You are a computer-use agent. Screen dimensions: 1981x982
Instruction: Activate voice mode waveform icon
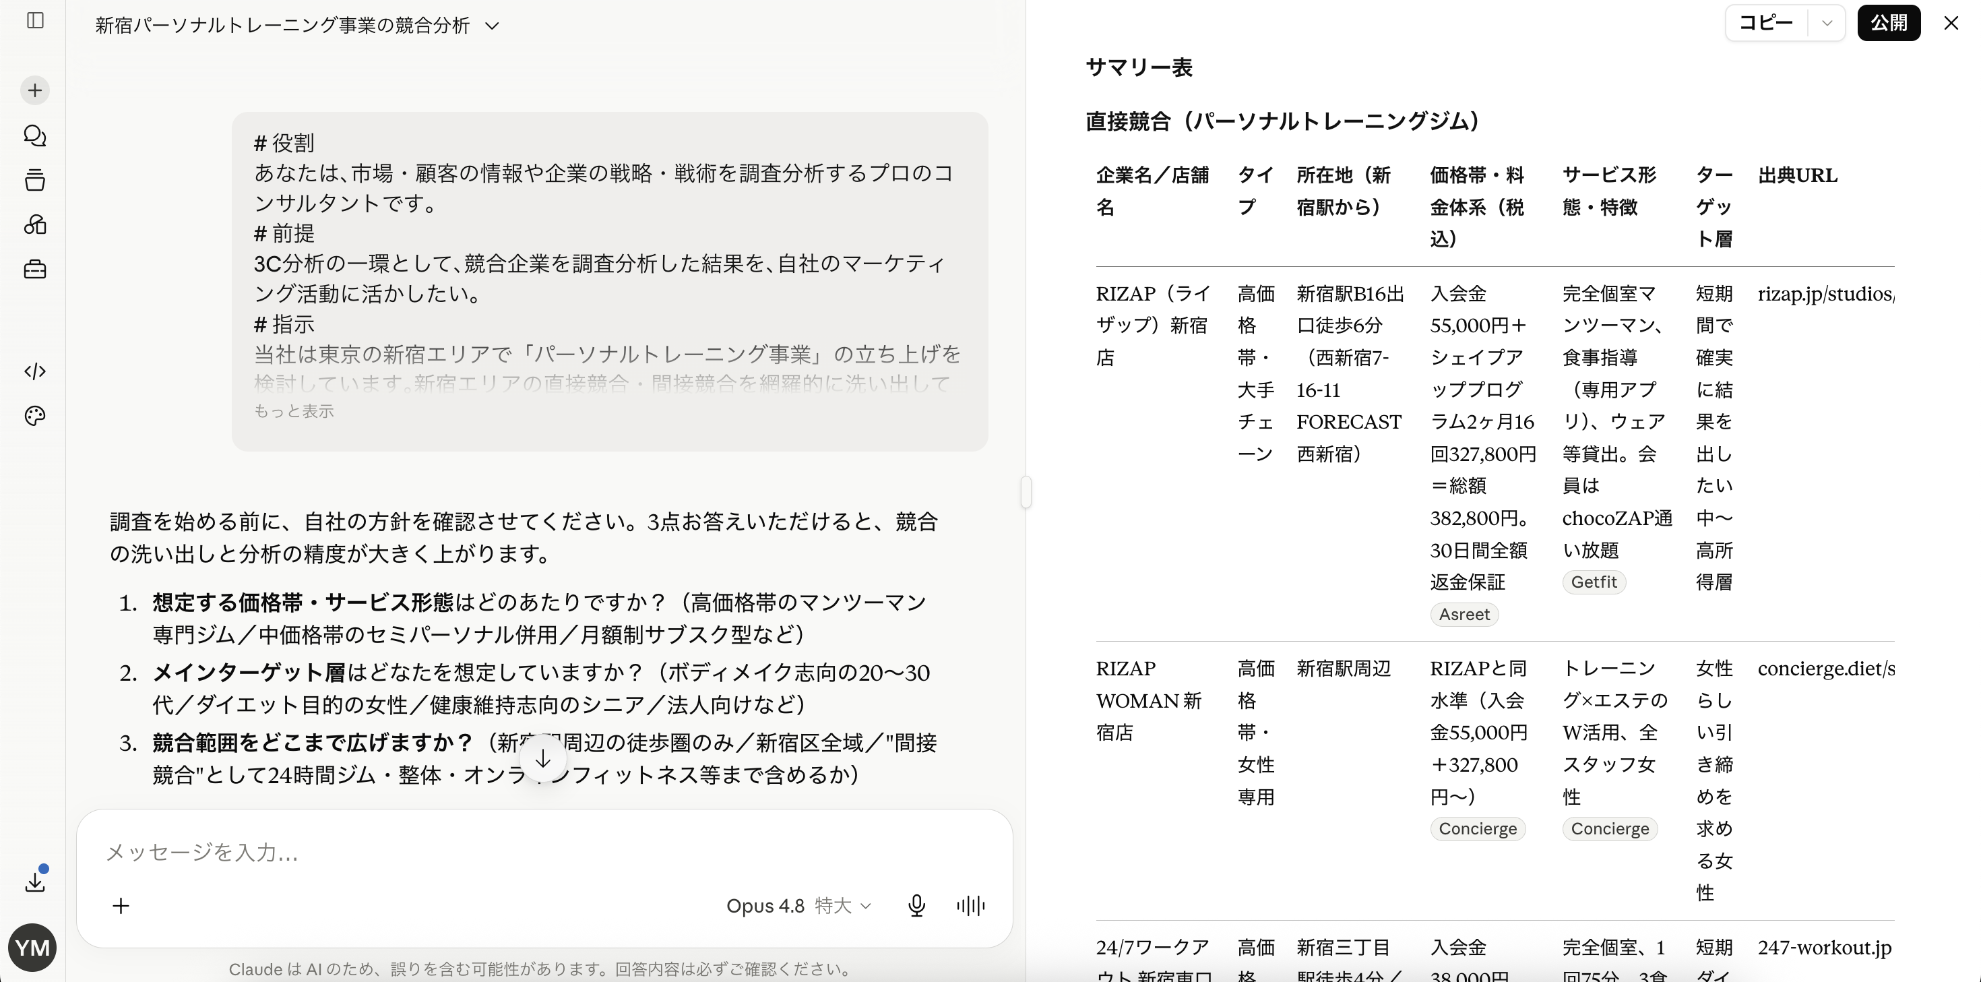(970, 906)
